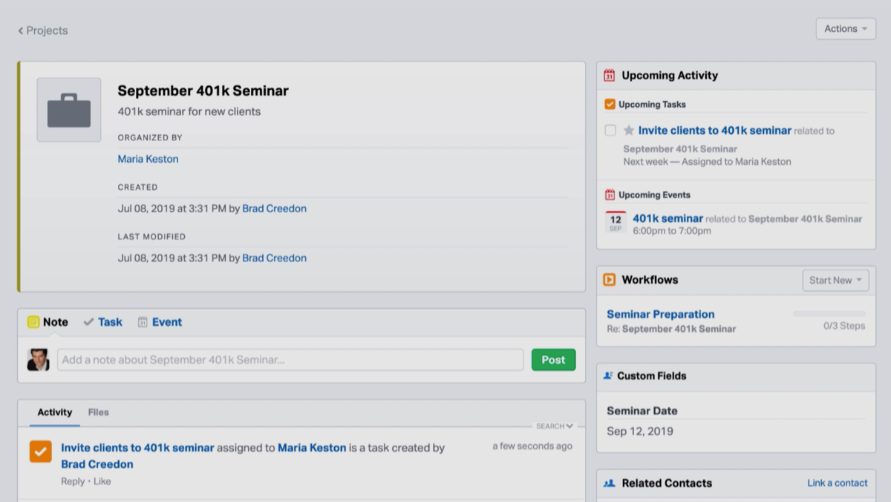The height and width of the screenshot is (502, 891).
Task: Click the orange Workflows play icon
Action: [610, 280]
